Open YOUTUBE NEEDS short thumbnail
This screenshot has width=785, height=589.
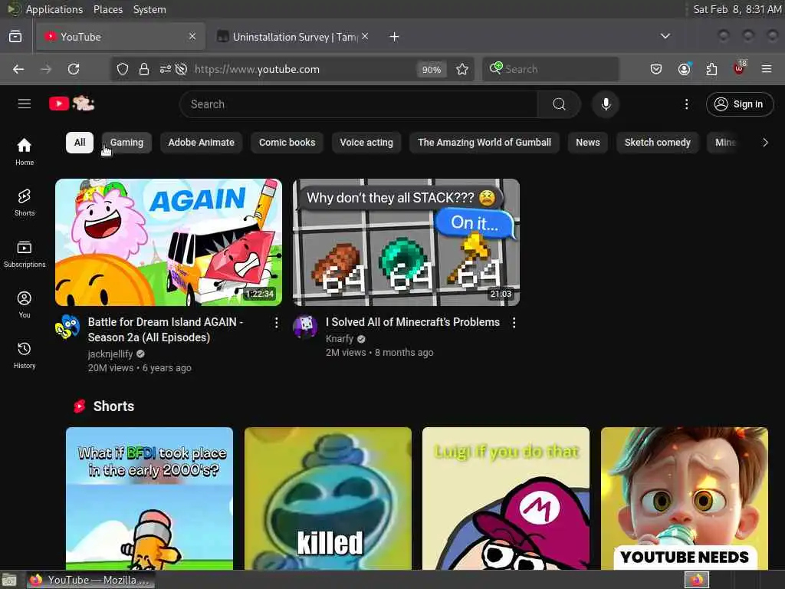coord(685,499)
